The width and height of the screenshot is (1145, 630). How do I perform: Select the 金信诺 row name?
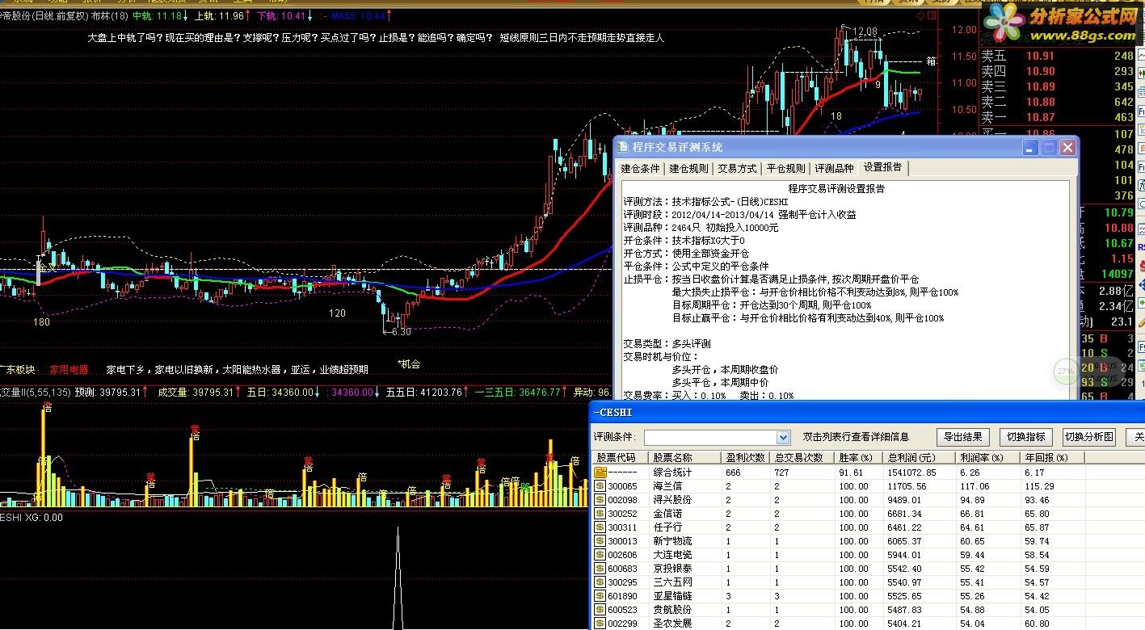pyautogui.click(x=667, y=514)
